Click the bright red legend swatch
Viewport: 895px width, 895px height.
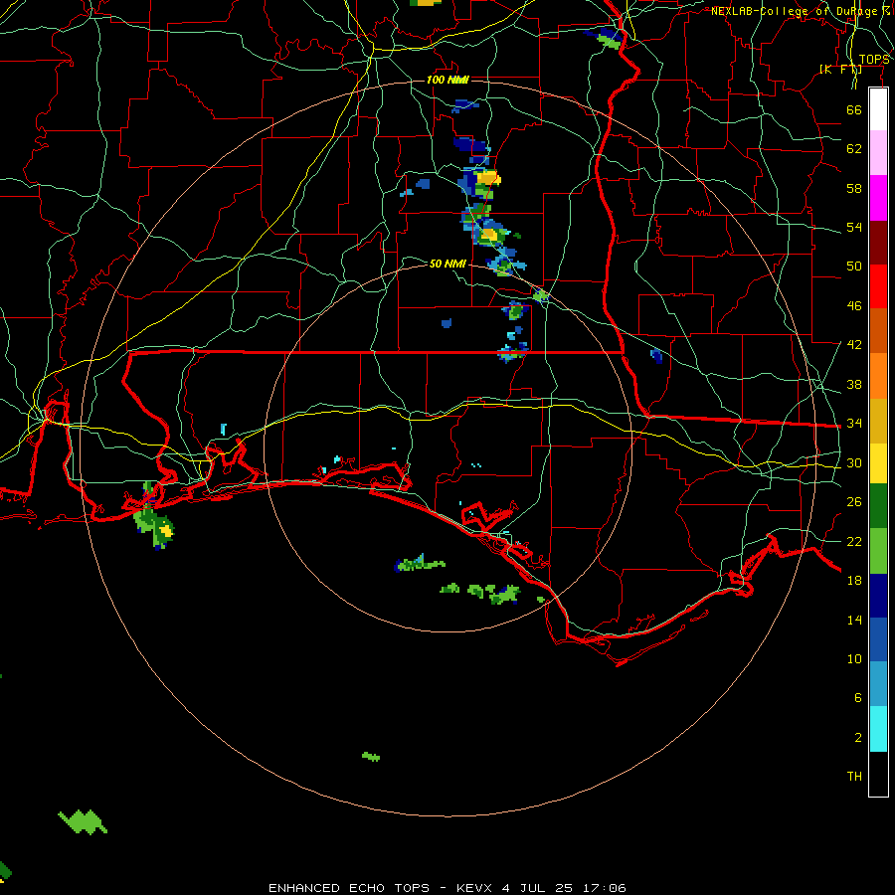coord(878,286)
